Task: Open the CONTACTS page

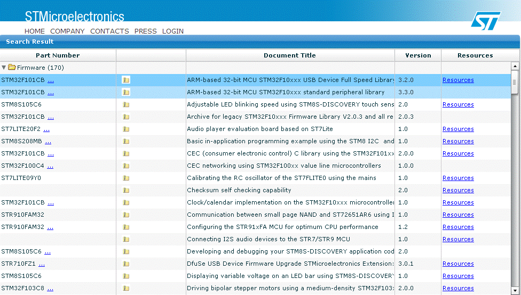Action: click(109, 31)
